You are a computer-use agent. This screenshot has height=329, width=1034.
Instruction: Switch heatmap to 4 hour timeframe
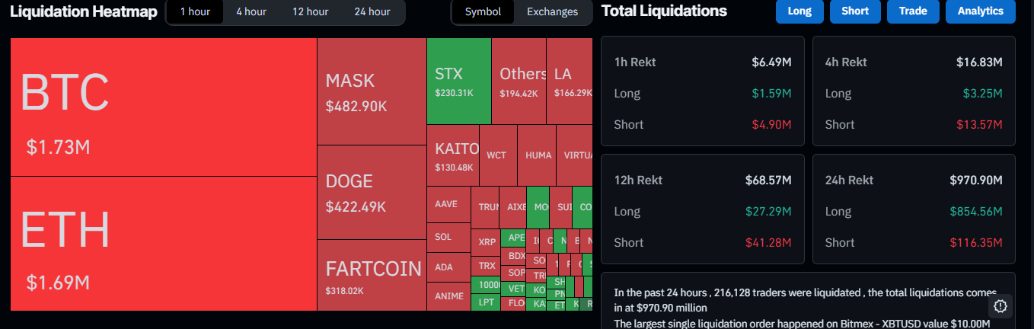pos(251,11)
